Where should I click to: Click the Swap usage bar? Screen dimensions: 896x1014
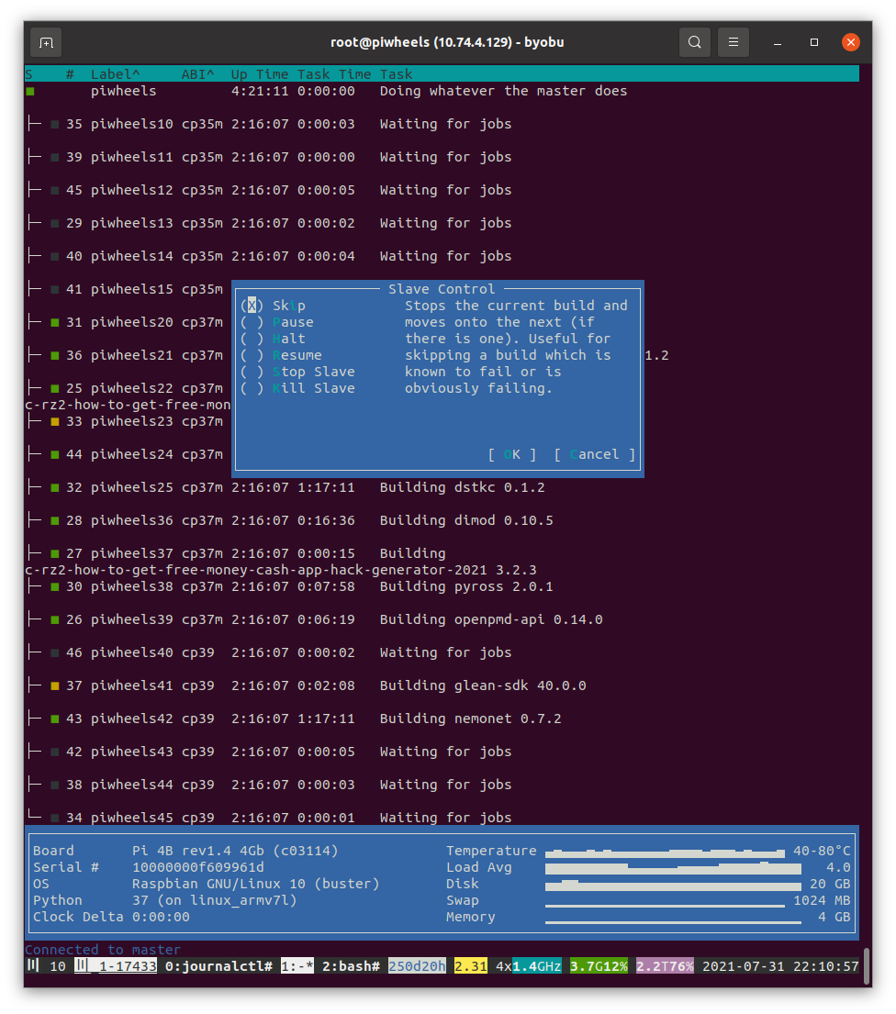tap(665, 905)
